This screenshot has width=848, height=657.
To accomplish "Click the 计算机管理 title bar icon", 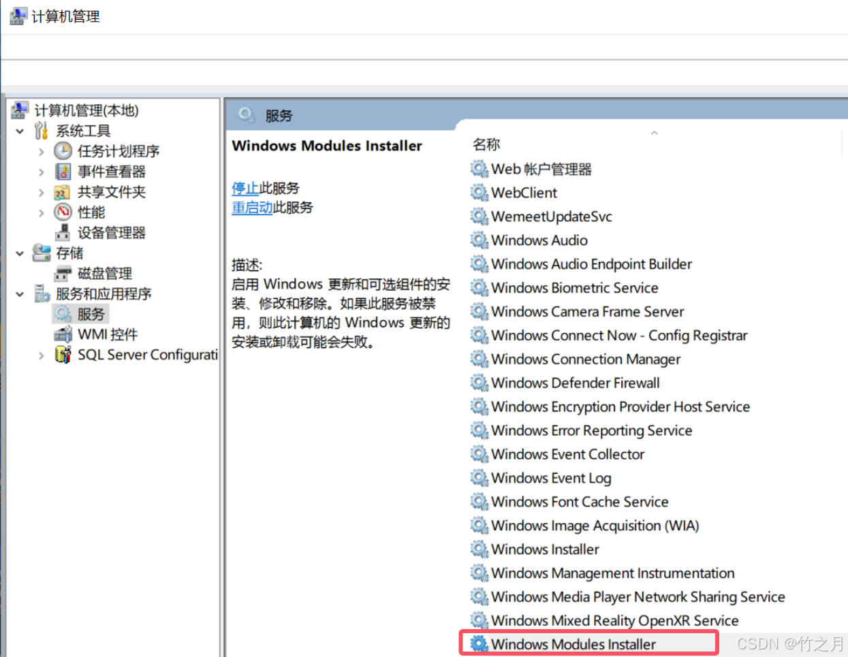I will click(x=18, y=16).
